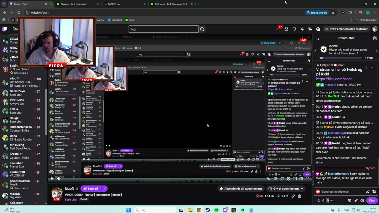Image resolution: width=379 pixels, height=213 pixels.
Task: Open Alle bogmærker folder
Action: 366,20
